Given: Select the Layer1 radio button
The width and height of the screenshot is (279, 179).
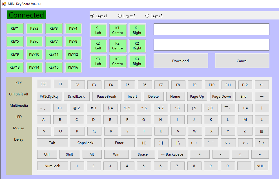Looking at the screenshot, I should [x=92, y=16].
